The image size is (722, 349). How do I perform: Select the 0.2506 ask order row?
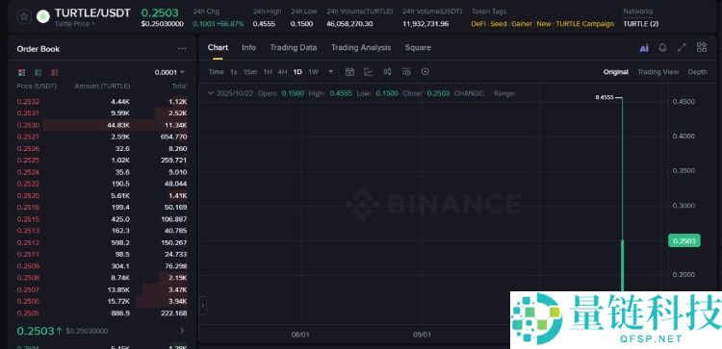click(x=102, y=301)
